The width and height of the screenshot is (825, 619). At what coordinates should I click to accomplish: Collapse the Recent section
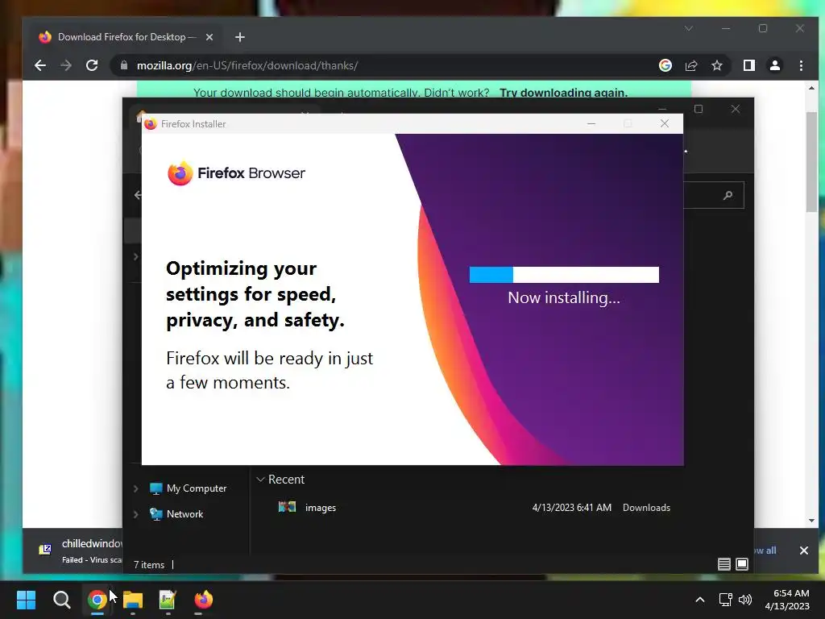pos(260,480)
